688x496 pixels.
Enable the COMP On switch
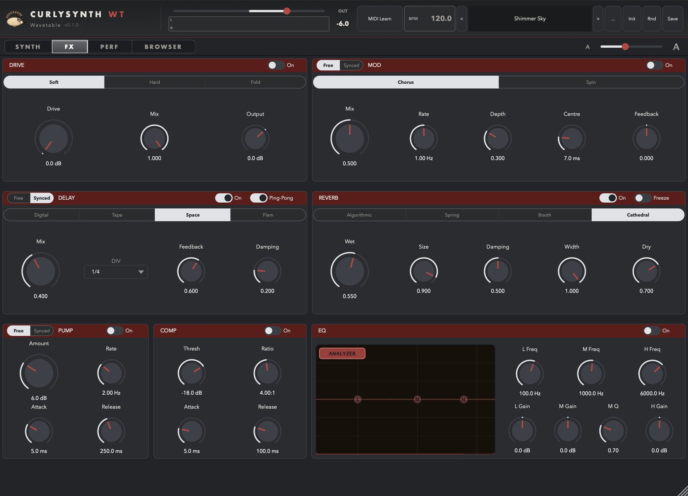(x=273, y=331)
